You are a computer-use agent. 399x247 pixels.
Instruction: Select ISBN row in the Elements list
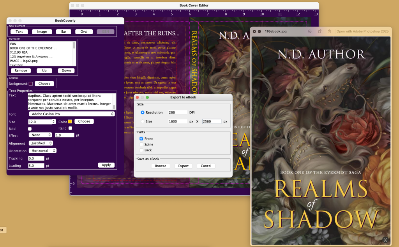pos(41,44)
